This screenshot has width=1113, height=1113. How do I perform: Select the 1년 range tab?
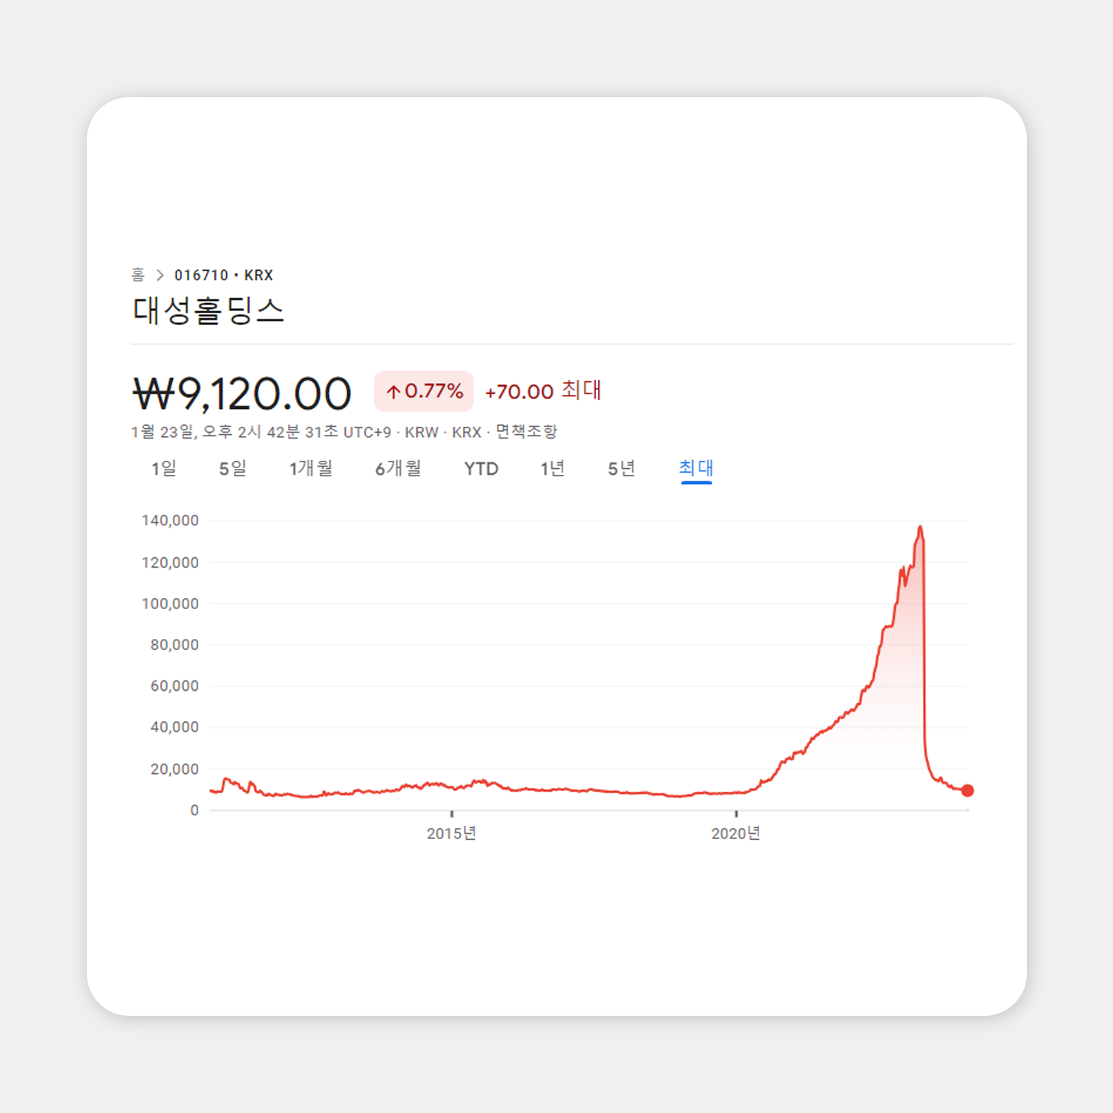(553, 468)
